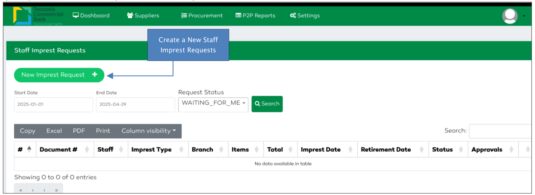This screenshot has width=535, height=195.
Task: Sort by Retirement Date column
Action: tap(393, 149)
